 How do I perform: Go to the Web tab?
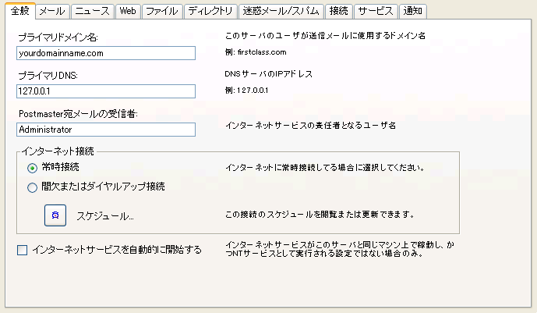click(127, 11)
